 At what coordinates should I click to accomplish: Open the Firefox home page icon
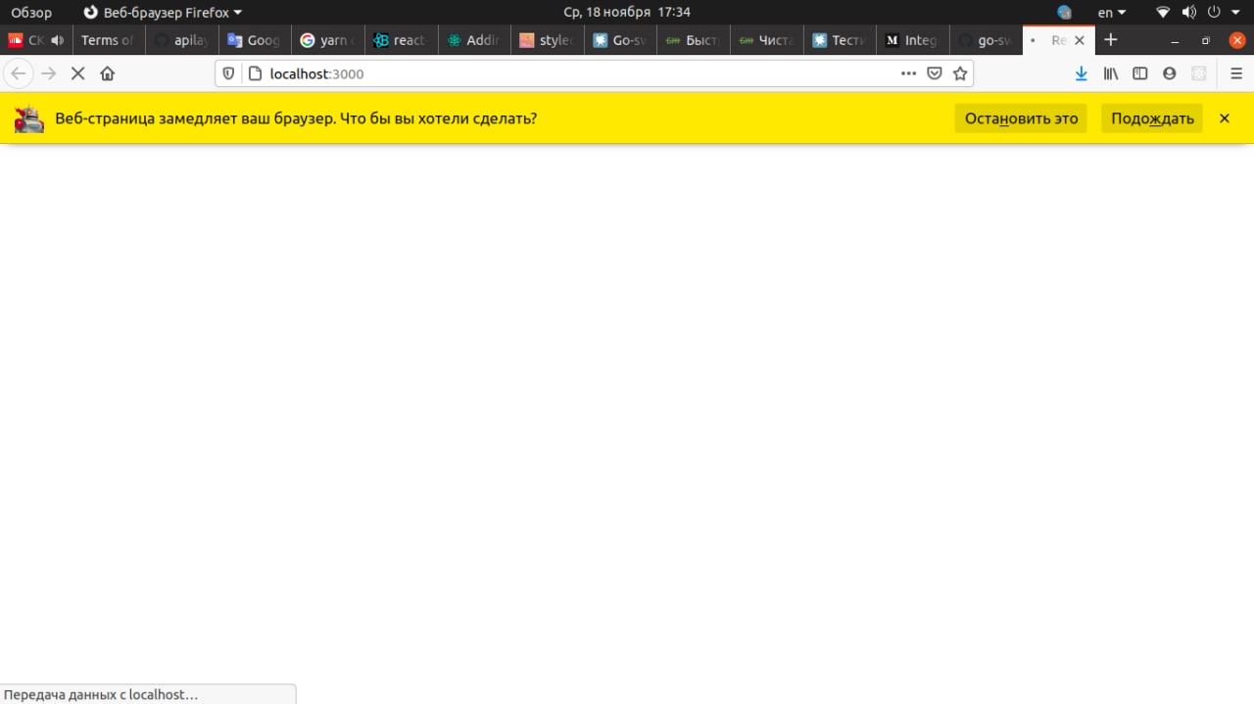pos(107,73)
